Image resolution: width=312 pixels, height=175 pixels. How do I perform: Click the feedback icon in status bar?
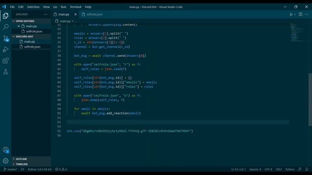pos(300,169)
